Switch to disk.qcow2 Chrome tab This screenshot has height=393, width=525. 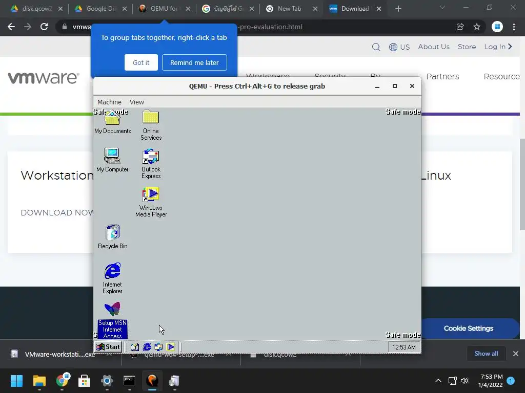point(36,9)
